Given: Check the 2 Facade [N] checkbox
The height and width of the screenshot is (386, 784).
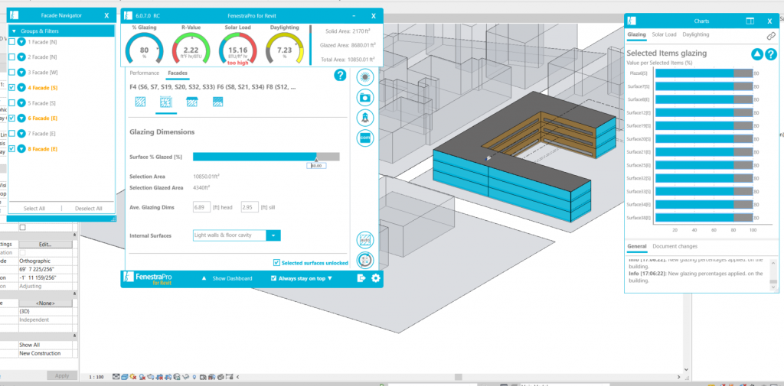Looking at the screenshot, I should point(11,57).
